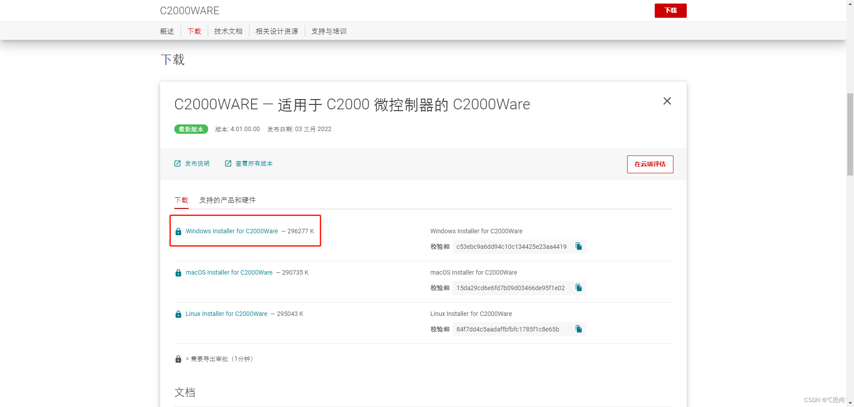
Task: Open the 查看所有版本 link
Action: click(x=254, y=164)
